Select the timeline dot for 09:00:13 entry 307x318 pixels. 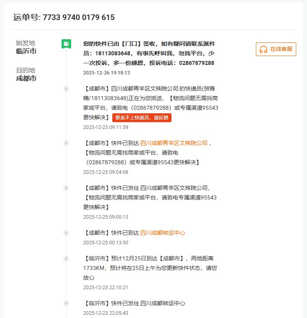pos(66,188)
